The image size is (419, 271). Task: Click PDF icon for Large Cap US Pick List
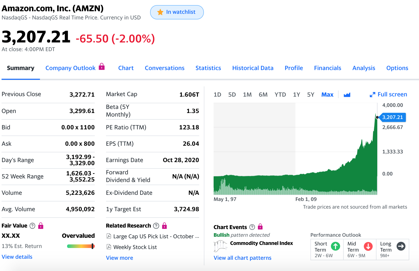[x=109, y=236]
